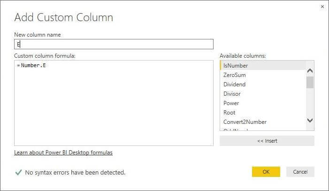
Task: Click the Available columns scrollbar thumb
Action: point(310,82)
